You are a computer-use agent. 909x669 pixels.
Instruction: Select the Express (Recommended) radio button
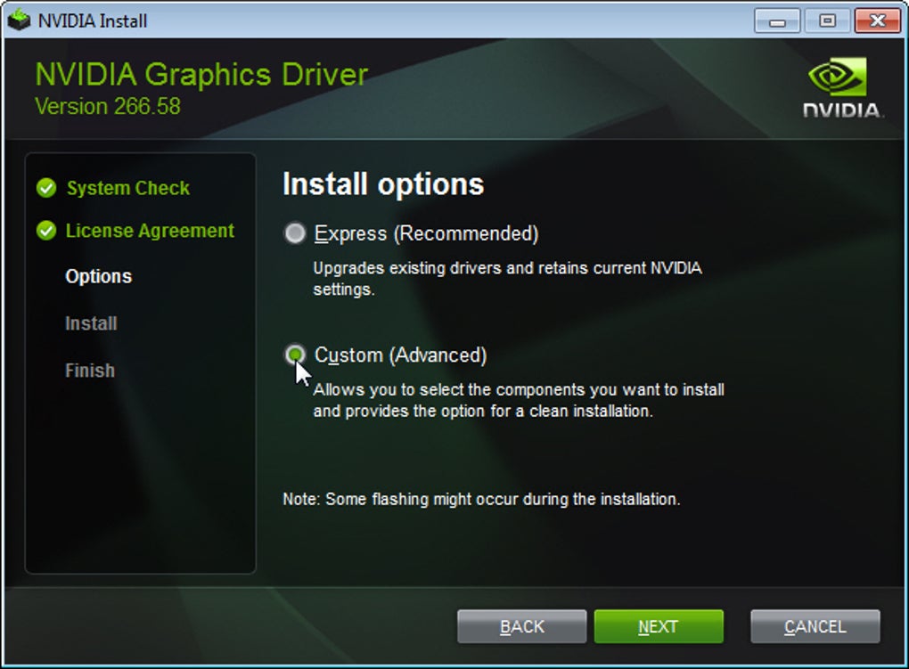tap(294, 233)
